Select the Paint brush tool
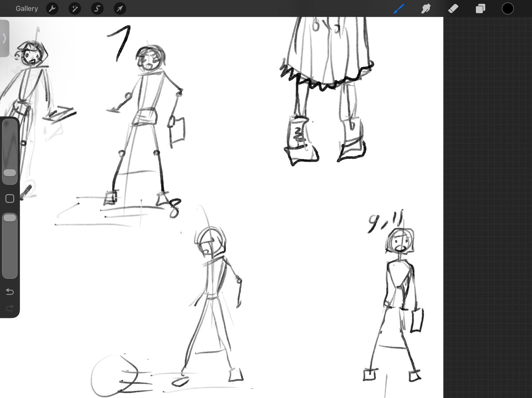This screenshot has height=398, width=532. coord(399,8)
